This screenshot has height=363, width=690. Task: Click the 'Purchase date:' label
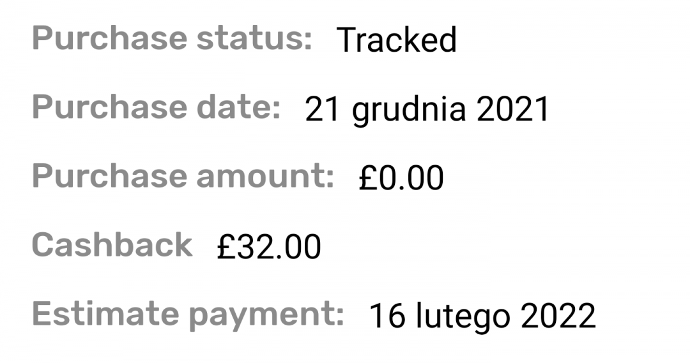point(156,108)
